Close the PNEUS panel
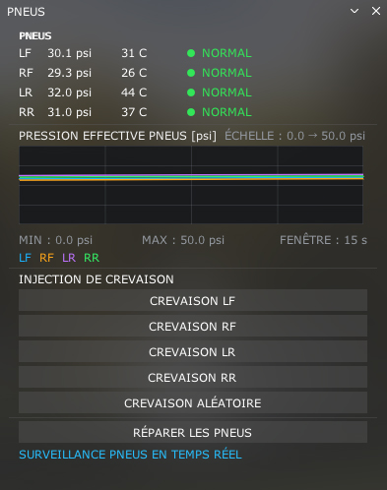This screenshot has width=387, height=490. click(376, 11)
